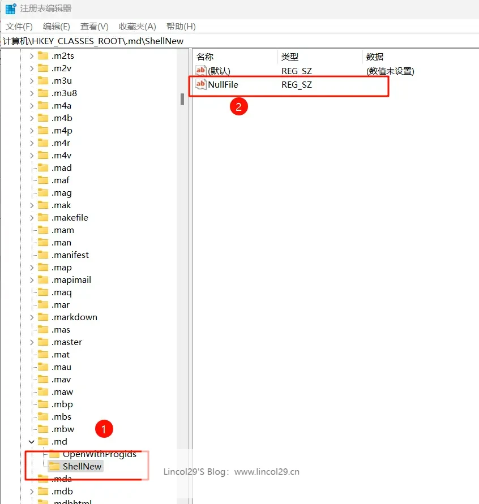
Task: Select the ShellNew folder icon
Action: [54, 467]
